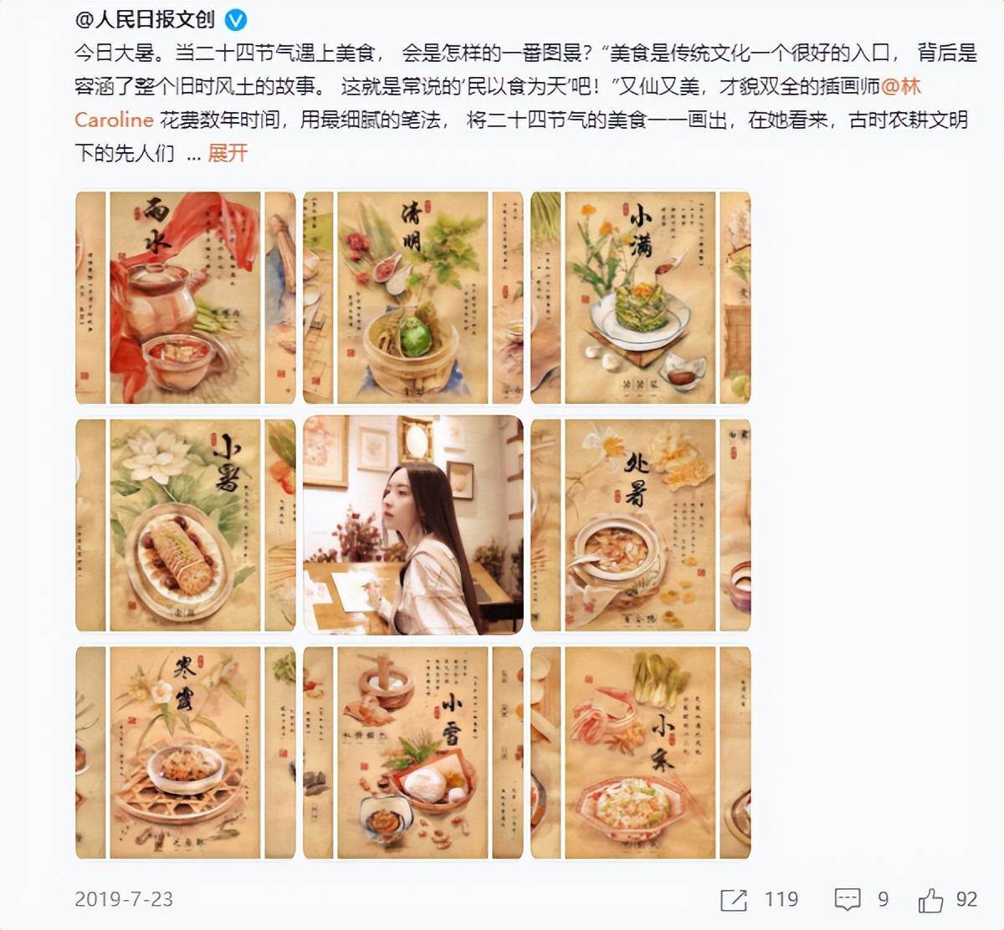Click the repost count 119
This screenshot has width=1004, height=930.
coord(781,900)
